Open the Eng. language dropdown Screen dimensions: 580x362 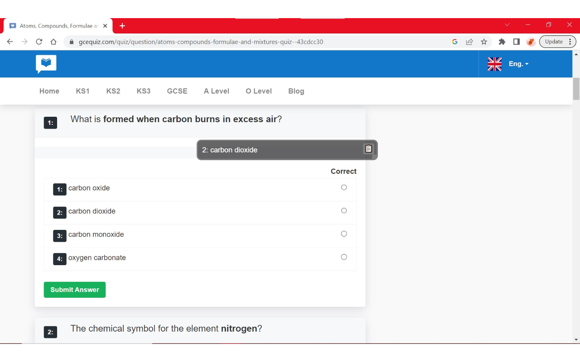point(518,64)
